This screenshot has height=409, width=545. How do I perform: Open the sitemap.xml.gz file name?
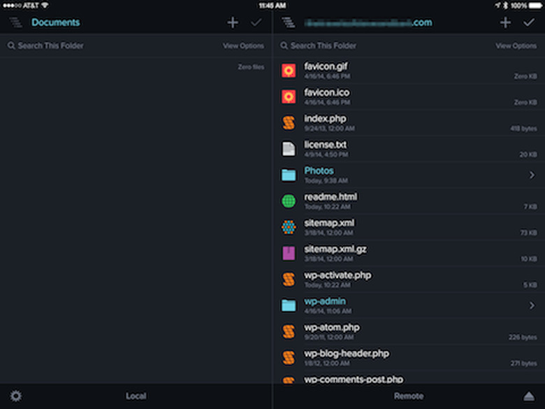pyautogui.click(x=335, y=249)
